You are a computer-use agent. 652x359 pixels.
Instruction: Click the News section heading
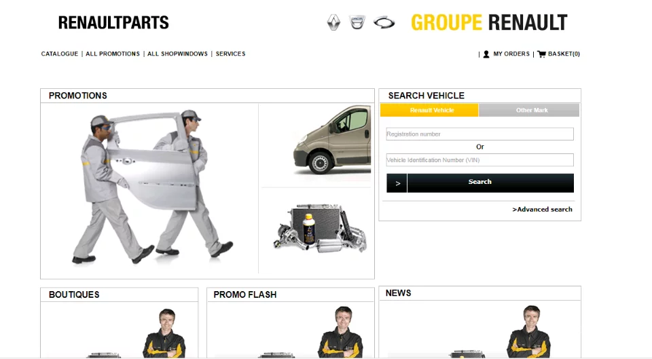coord(398,293)
